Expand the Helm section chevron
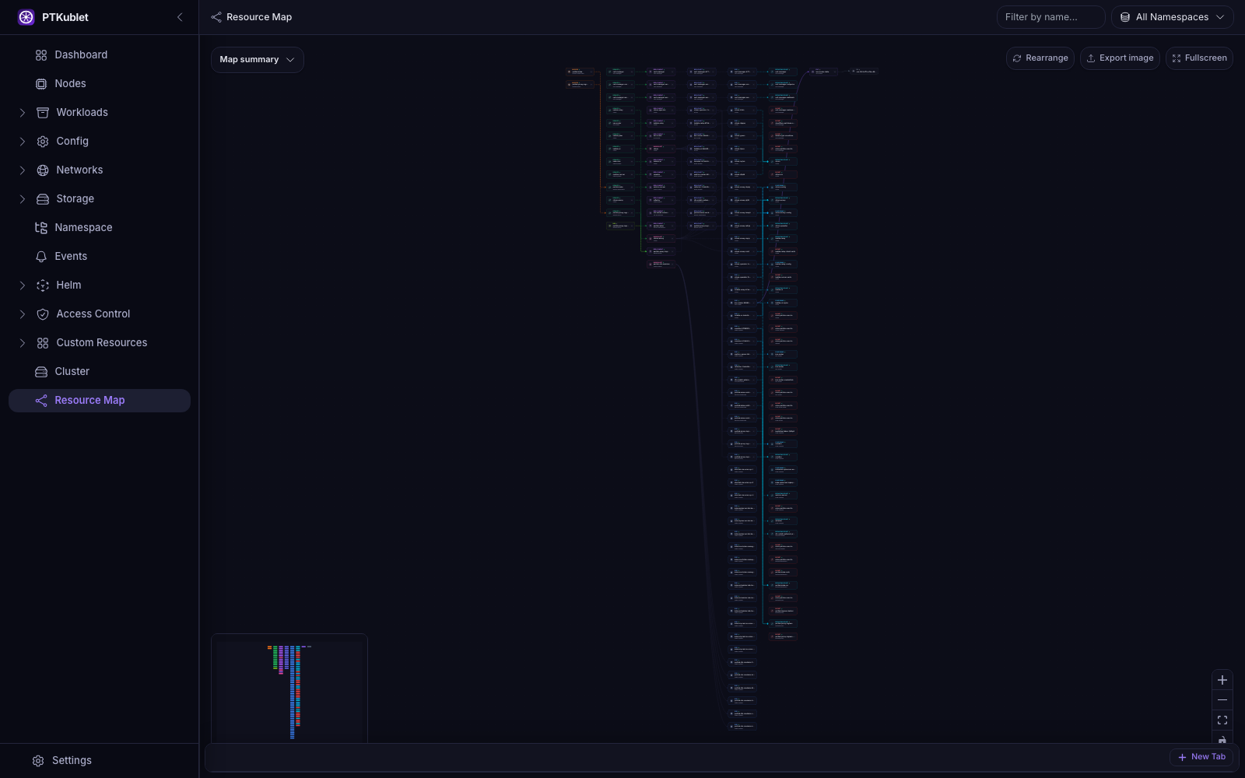 [x=23, y=286]
